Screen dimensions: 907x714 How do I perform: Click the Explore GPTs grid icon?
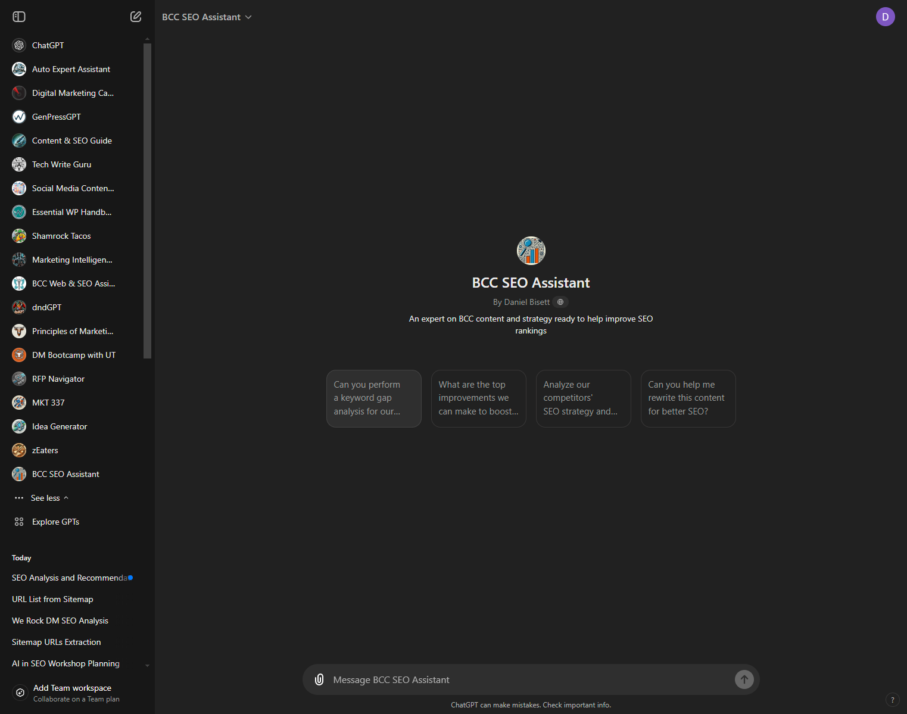(x=19, y=522)
